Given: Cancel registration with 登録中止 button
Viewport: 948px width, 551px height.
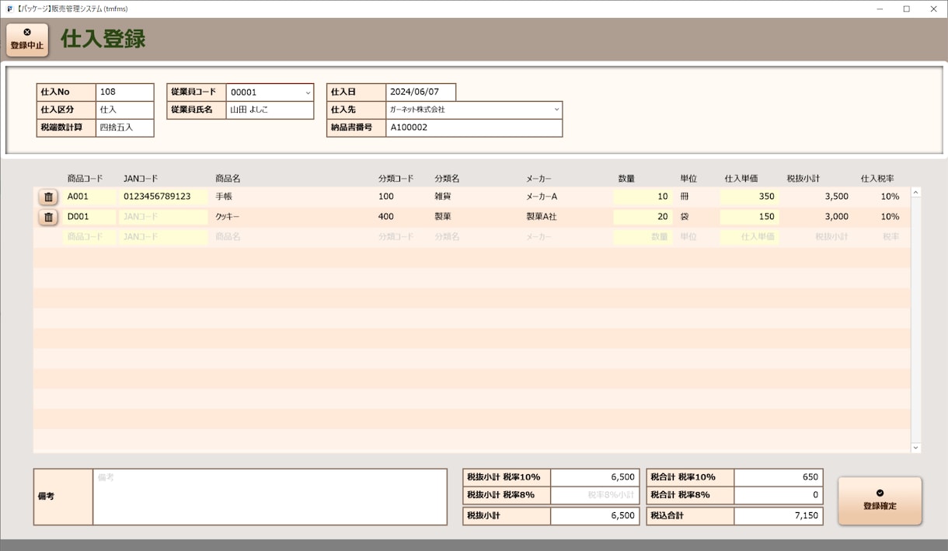Looking at the screenshot, I should (27, 40).
